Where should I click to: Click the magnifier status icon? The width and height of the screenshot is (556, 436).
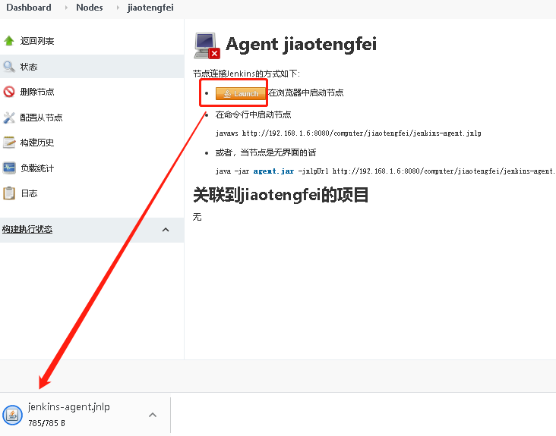(9, 67)
